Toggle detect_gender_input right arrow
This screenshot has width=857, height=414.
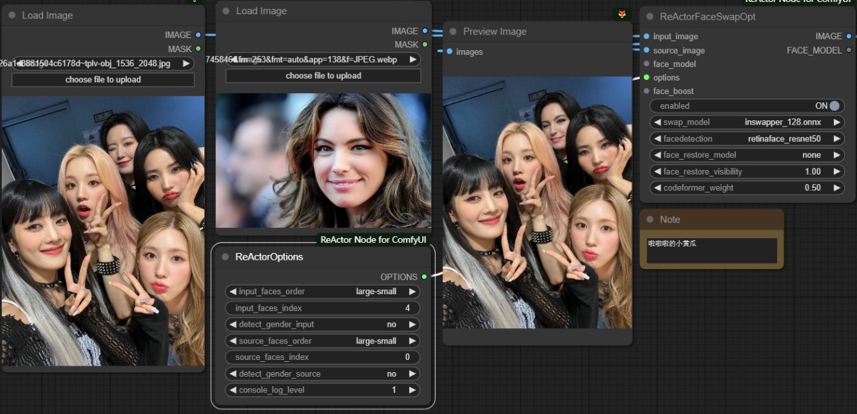click(x=412, y=325)
